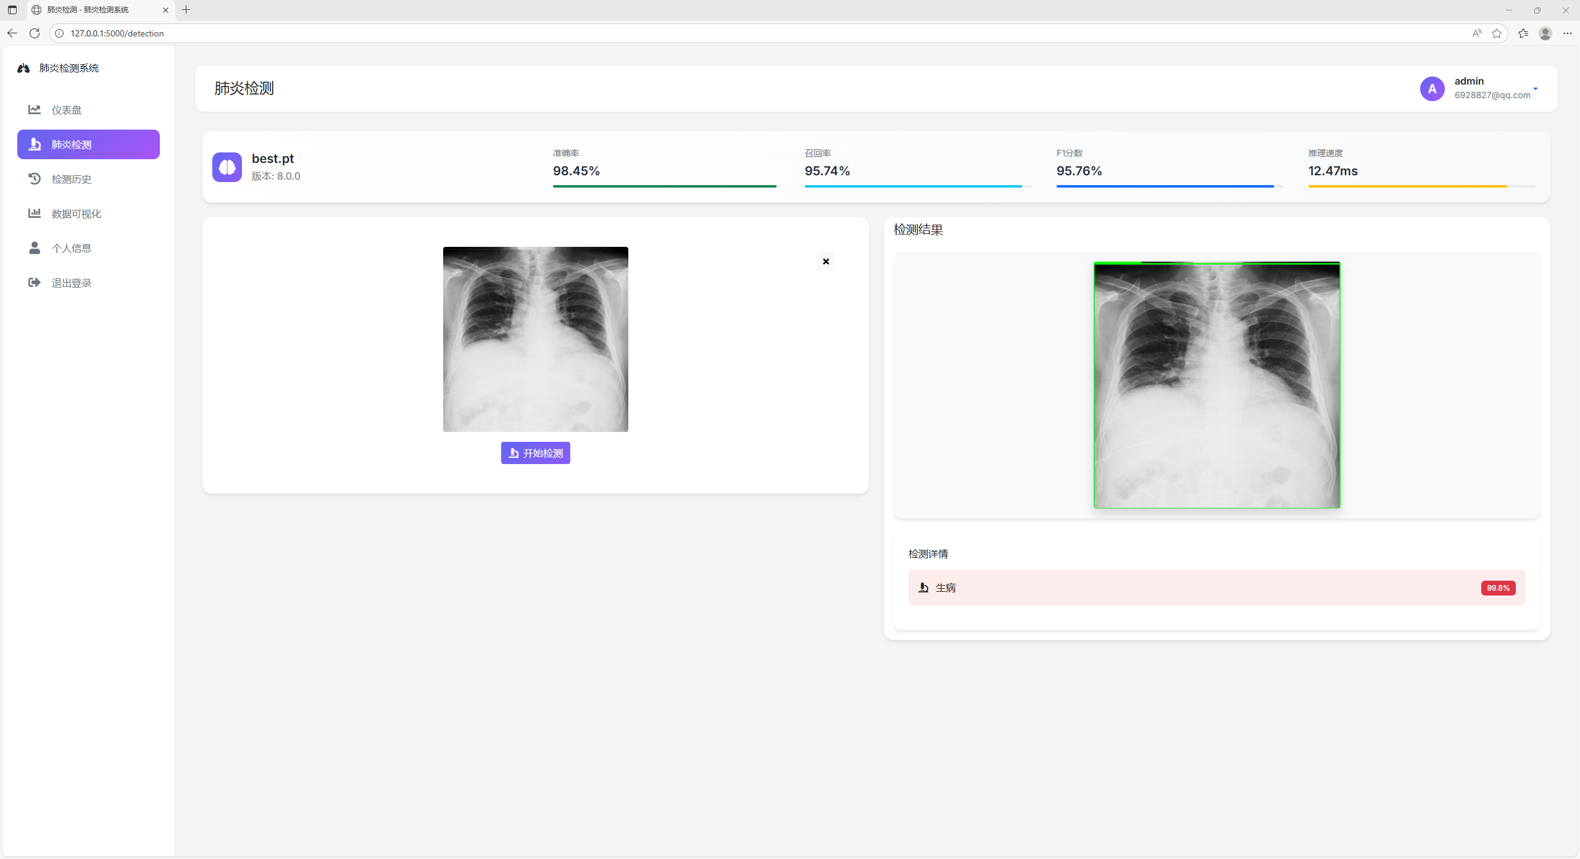This screenshot has width=1580, height=859.
Task: Open the 肺炎检测 sidebar menu item
Action: 88,144
